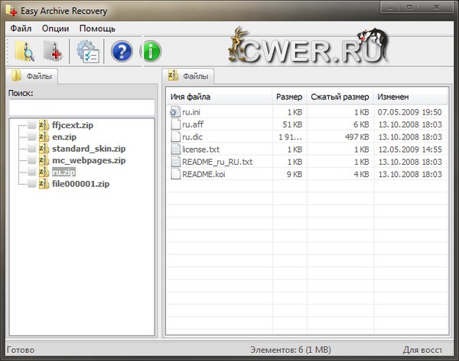Screen dimensions: 459x361
Task: Click the search-for-archives folder icon
Action: coord(24,52)
